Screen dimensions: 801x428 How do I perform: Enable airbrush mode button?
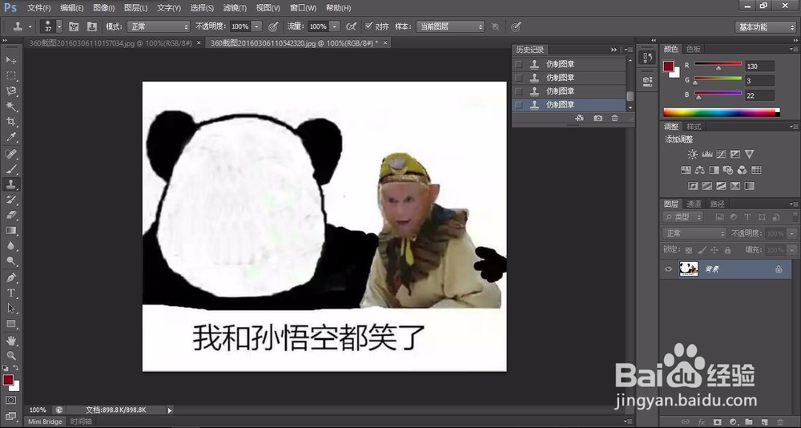point(351,26)
